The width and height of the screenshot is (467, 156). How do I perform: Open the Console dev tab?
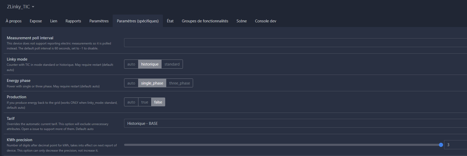tap(266, 21)
